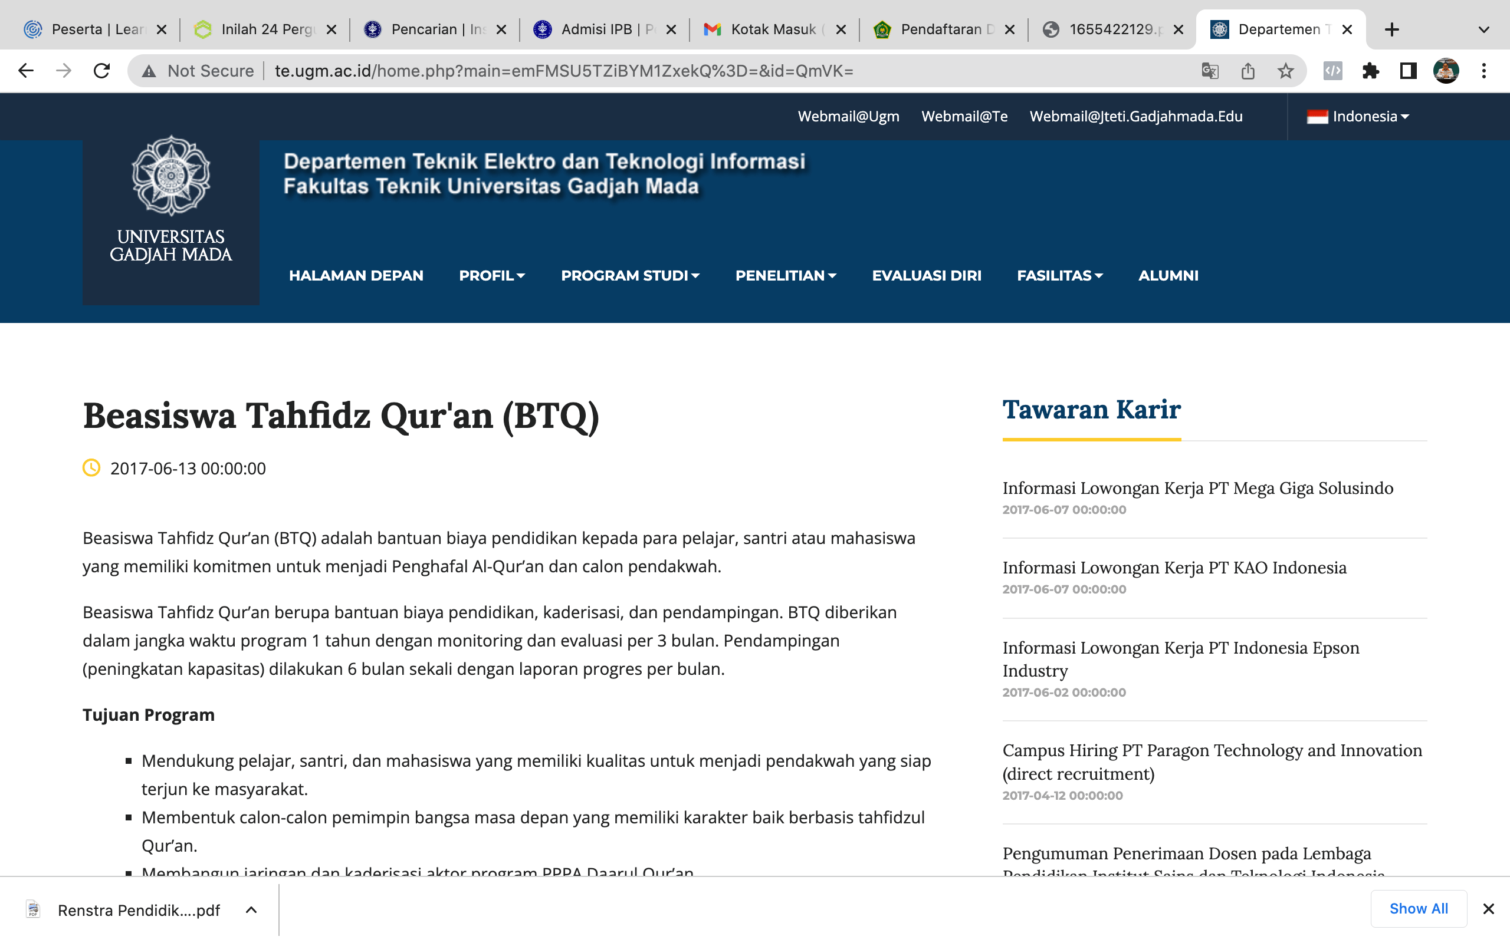This screenshot has width=1510, height=943.
Task: Expand the Profil menu
Action: click(492, 276)
